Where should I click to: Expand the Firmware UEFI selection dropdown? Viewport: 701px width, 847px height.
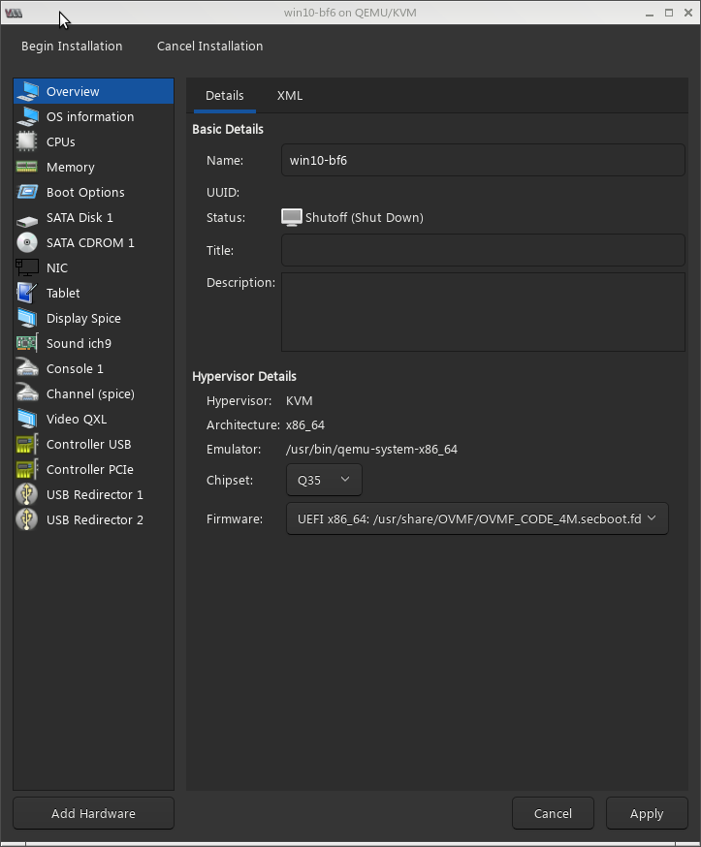(477, 518)
